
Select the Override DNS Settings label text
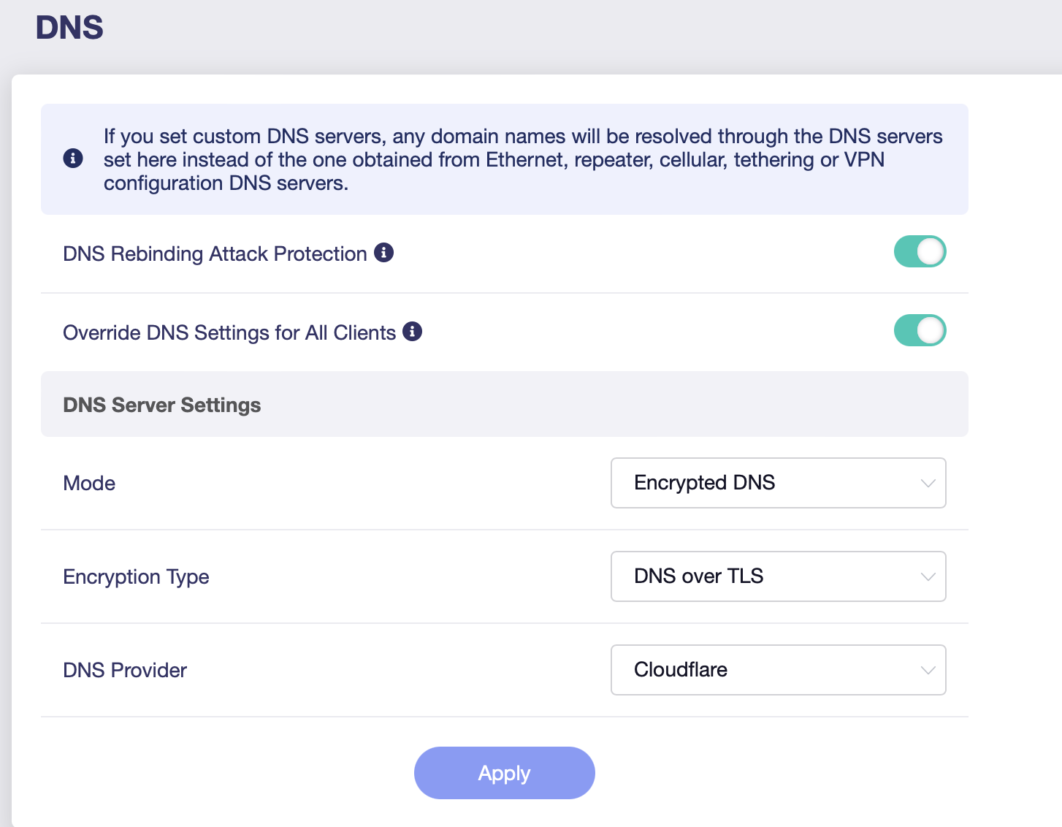[x=229, y=333]
